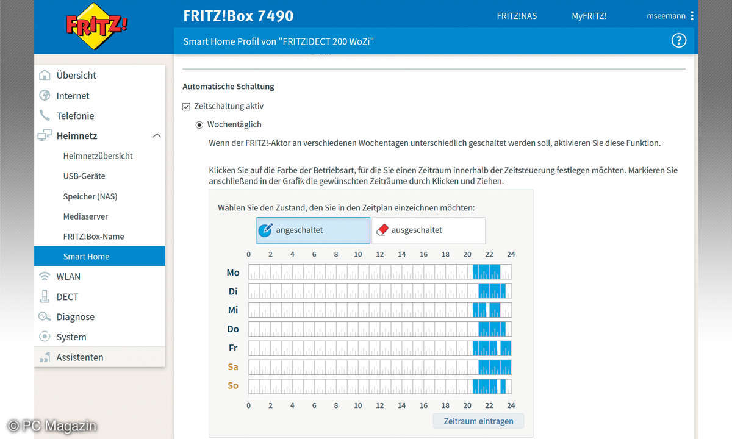
Task: Open the FRITZ!NAS link in header
Action: click(x=517, y=16)
